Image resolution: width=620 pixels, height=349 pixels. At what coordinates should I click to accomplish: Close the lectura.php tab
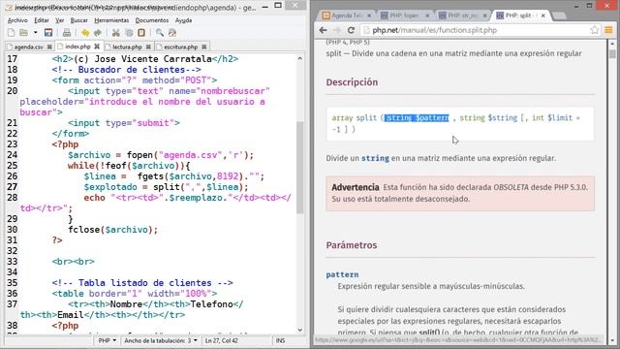click(x=148, y=47)
